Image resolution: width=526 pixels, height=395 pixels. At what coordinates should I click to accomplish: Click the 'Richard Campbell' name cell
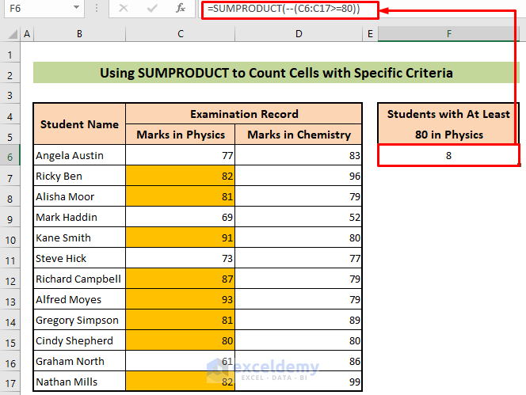[79, 279]
